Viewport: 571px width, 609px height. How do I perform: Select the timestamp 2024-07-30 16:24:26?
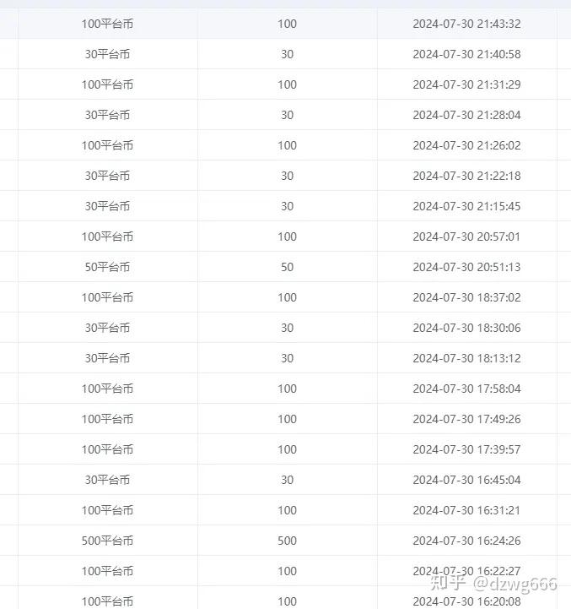click(x=466, y=541)
